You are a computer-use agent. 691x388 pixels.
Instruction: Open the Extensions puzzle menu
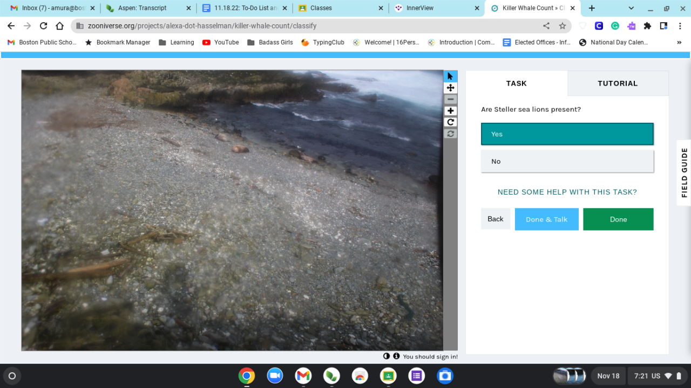[647, 26]
